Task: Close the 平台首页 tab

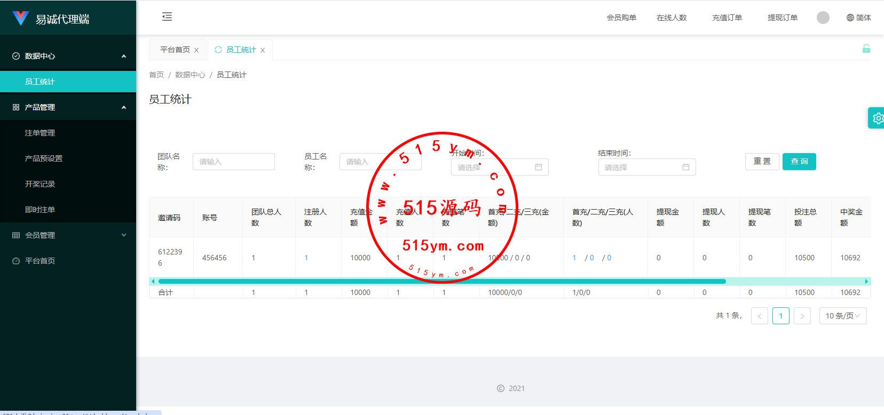Action: (196, 50)
